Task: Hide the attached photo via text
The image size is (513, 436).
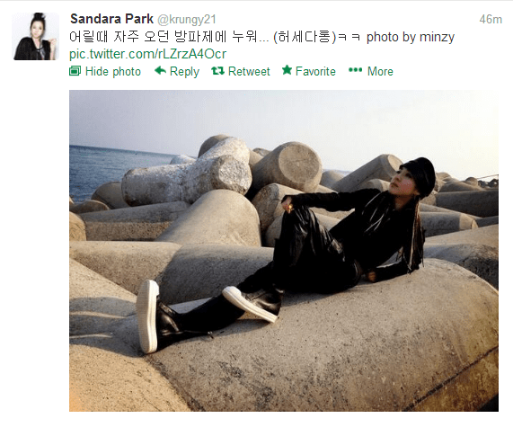Action: click(x=113, y=71)
